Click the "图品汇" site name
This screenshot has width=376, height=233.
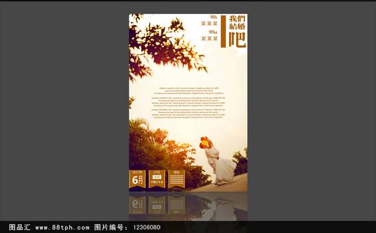coord(19,227)
